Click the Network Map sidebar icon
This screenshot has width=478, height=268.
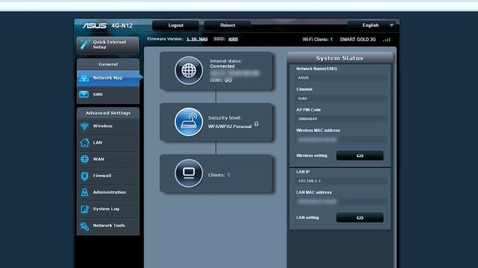(x=84, y=78)
